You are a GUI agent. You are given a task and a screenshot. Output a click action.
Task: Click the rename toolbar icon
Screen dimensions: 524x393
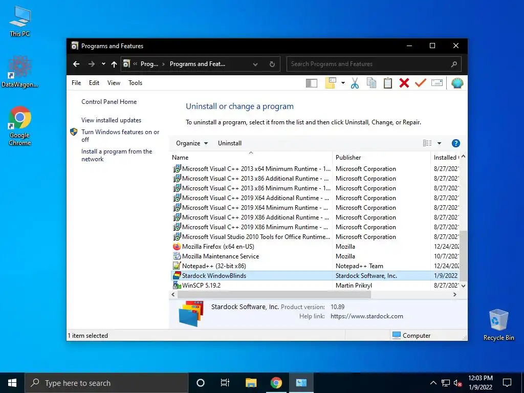tap(437, 82)
